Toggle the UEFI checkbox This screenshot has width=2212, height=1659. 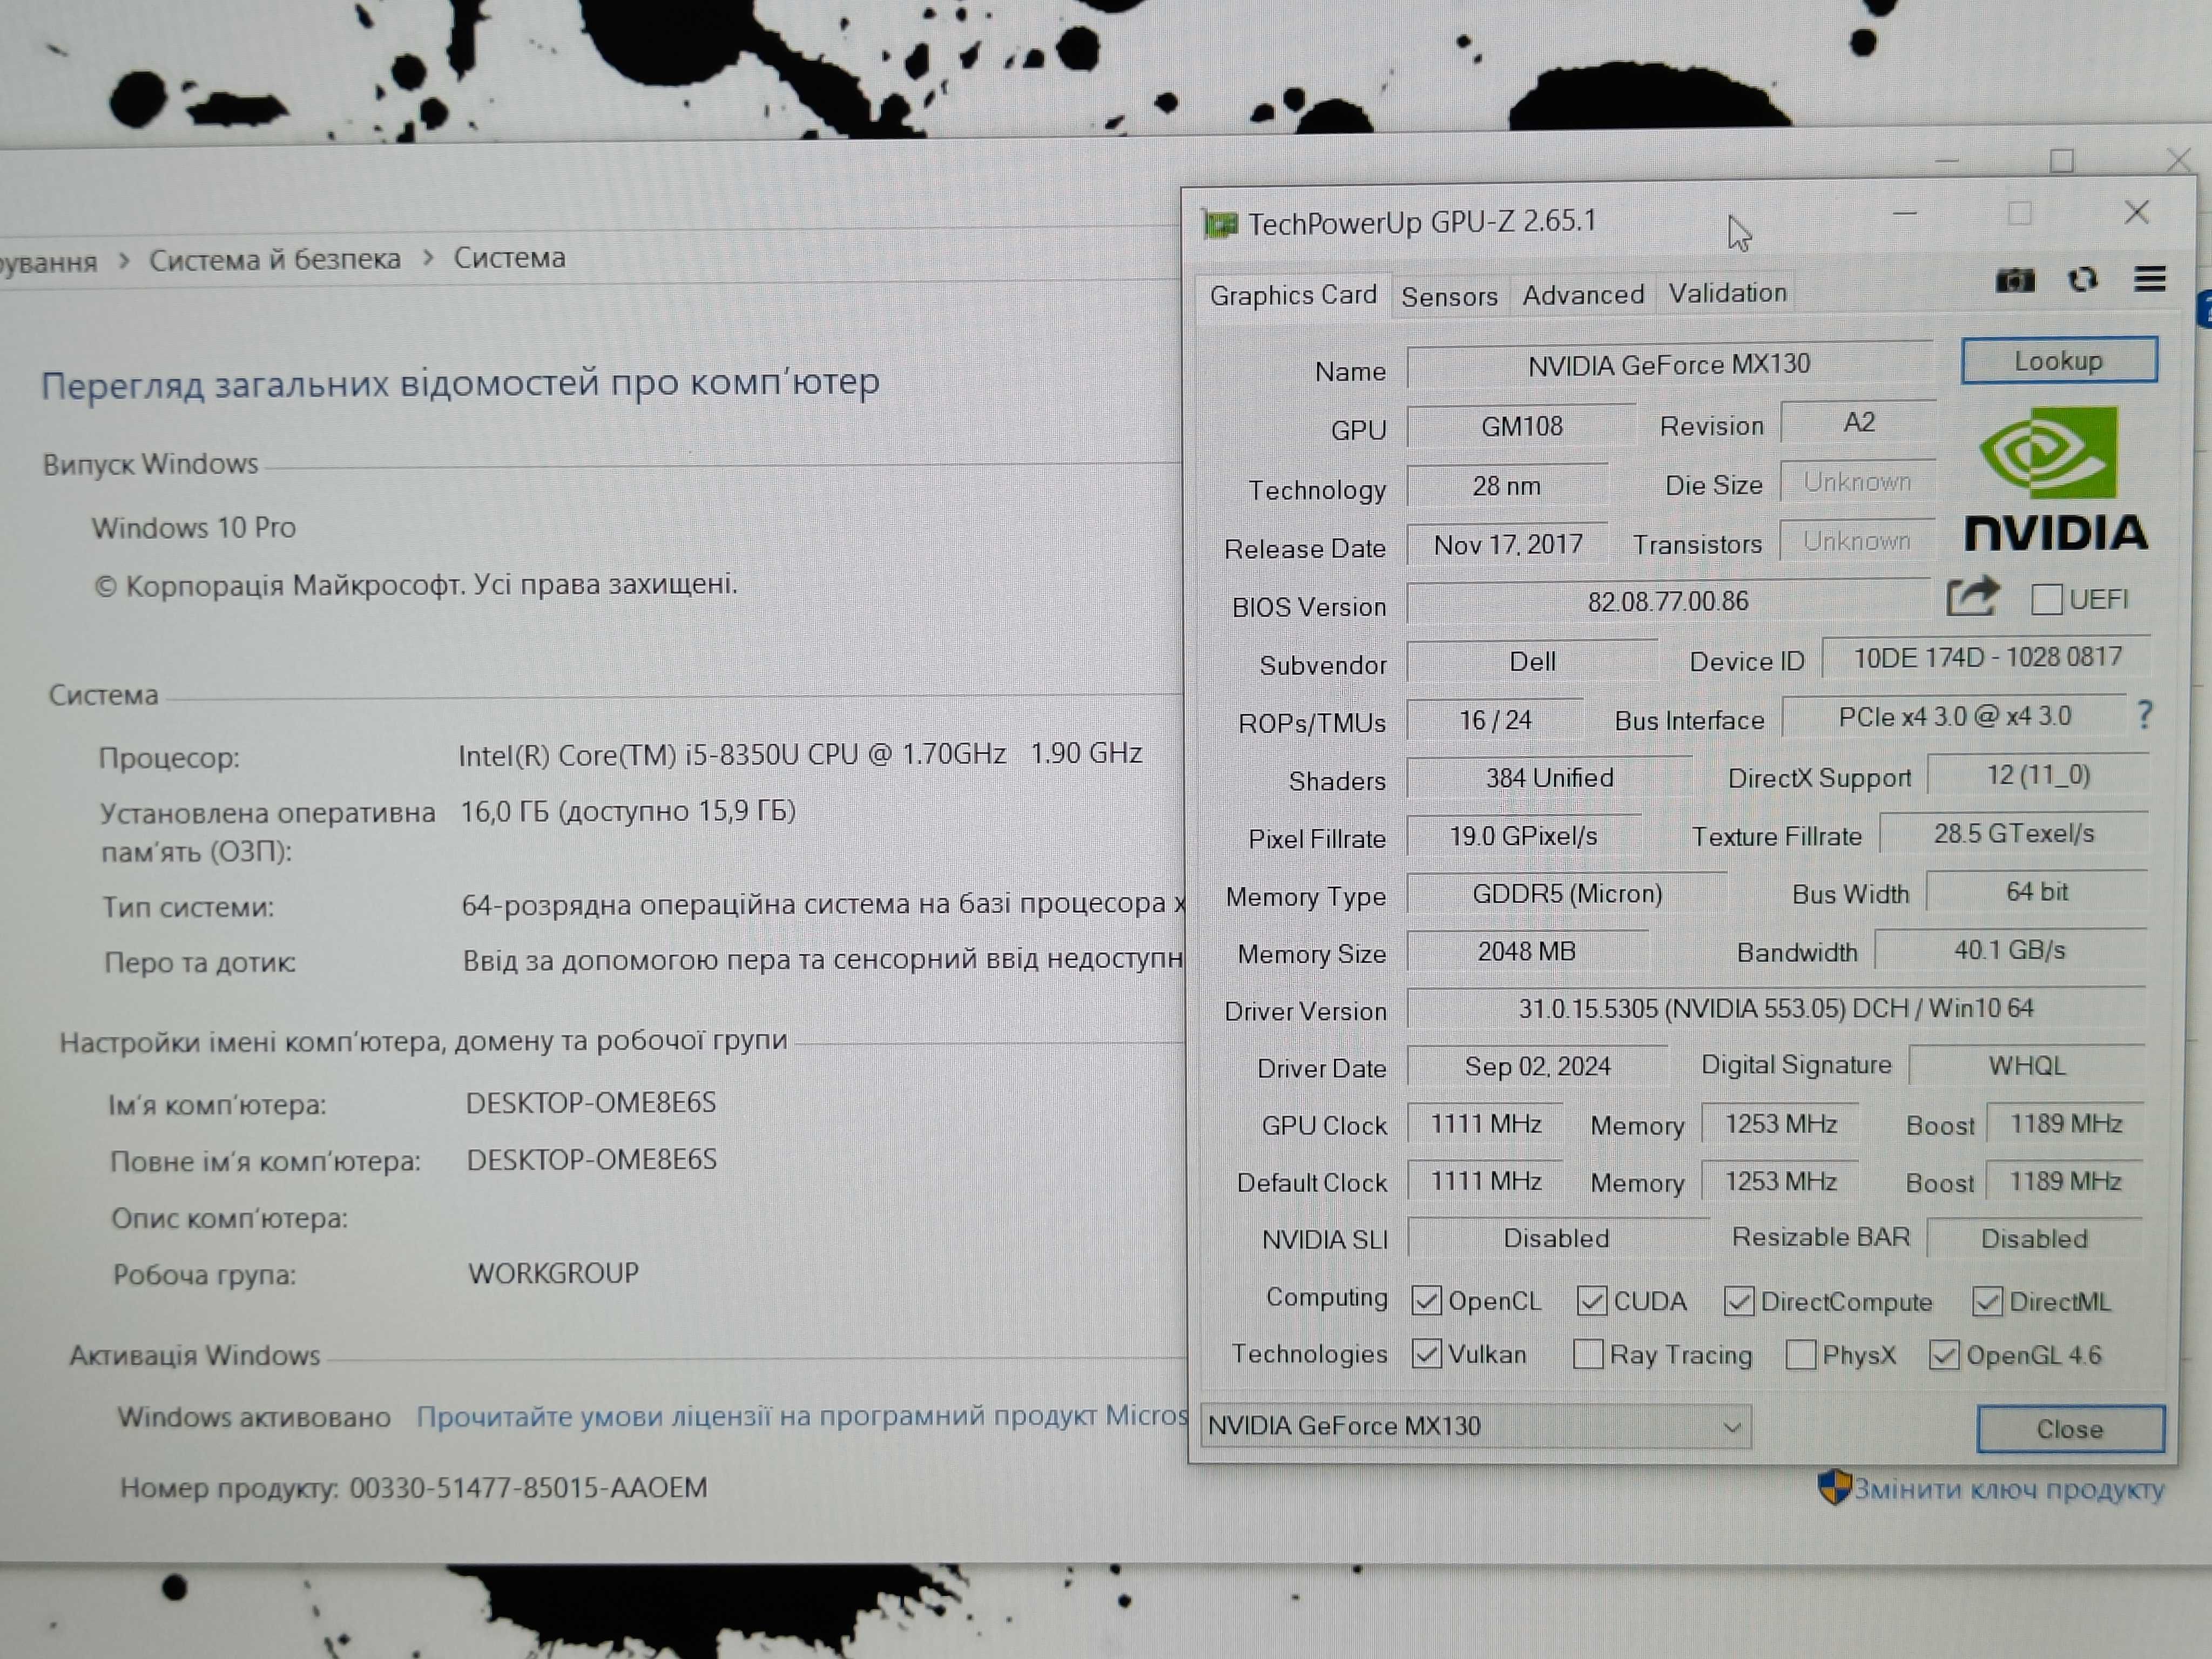click(2046, 599)
